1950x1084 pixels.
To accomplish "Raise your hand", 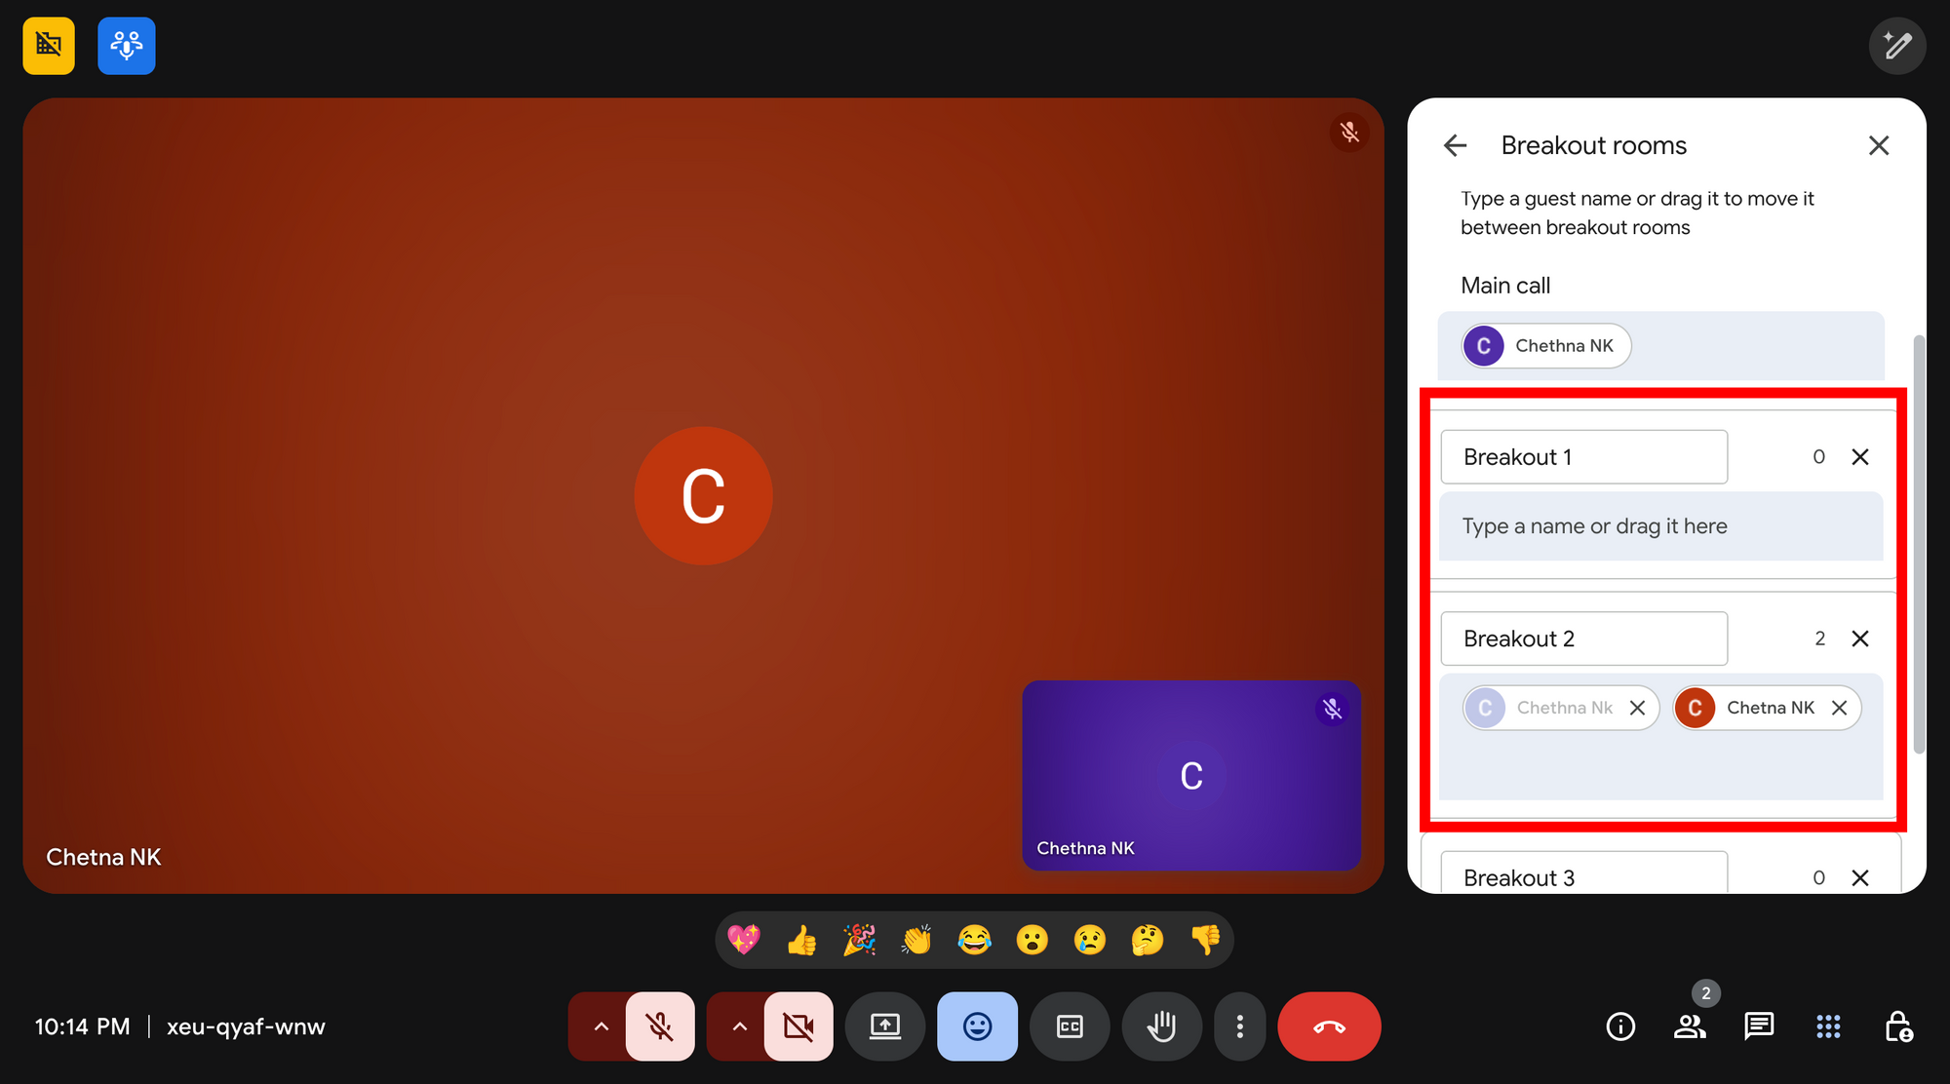I will click(x=1161, y=1026).
